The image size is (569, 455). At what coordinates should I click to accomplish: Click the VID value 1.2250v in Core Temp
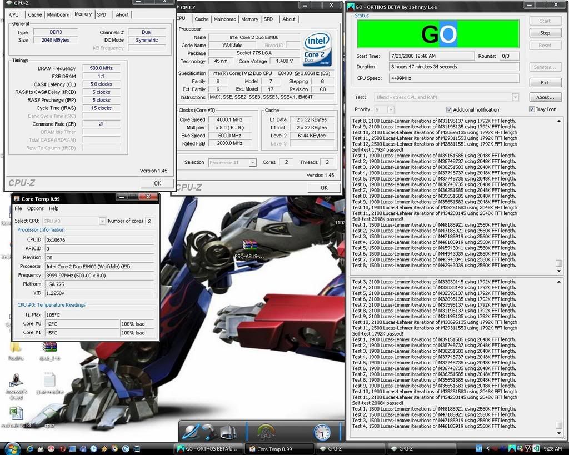99,293
